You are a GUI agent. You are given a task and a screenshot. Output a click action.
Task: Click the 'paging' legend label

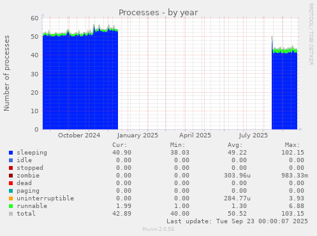pos(28,191)
